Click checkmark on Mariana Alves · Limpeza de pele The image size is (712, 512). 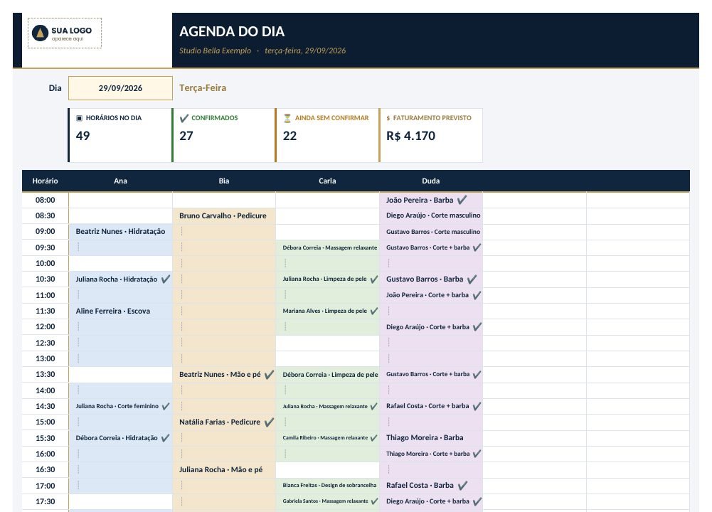(x=373, y=311)
